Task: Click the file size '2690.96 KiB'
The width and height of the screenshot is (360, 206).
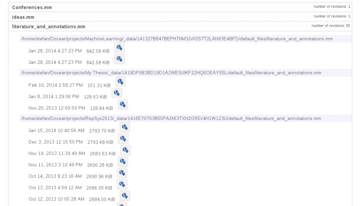Action: (99, 176)
